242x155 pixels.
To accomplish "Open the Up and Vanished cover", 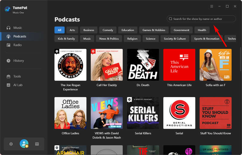I will pyautogui.click(x=215, y=150).
